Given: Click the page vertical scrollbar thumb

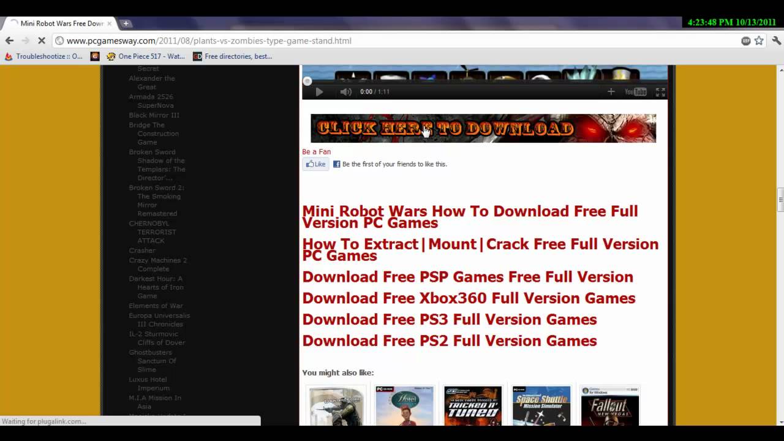Looking at the screenshot, I should point(780,200).
